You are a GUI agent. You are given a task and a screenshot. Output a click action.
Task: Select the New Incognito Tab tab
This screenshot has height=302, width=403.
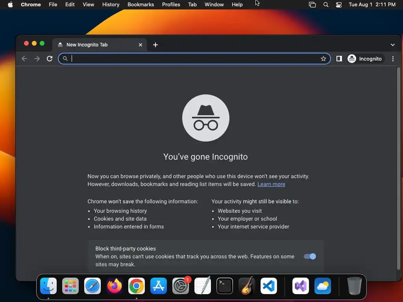click(100, 45)
